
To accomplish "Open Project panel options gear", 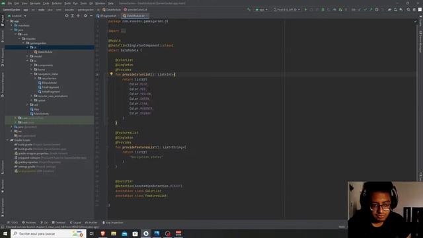I will [85, 16].
